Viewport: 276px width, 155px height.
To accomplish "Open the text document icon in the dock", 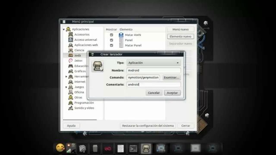I will click(121, 149).
